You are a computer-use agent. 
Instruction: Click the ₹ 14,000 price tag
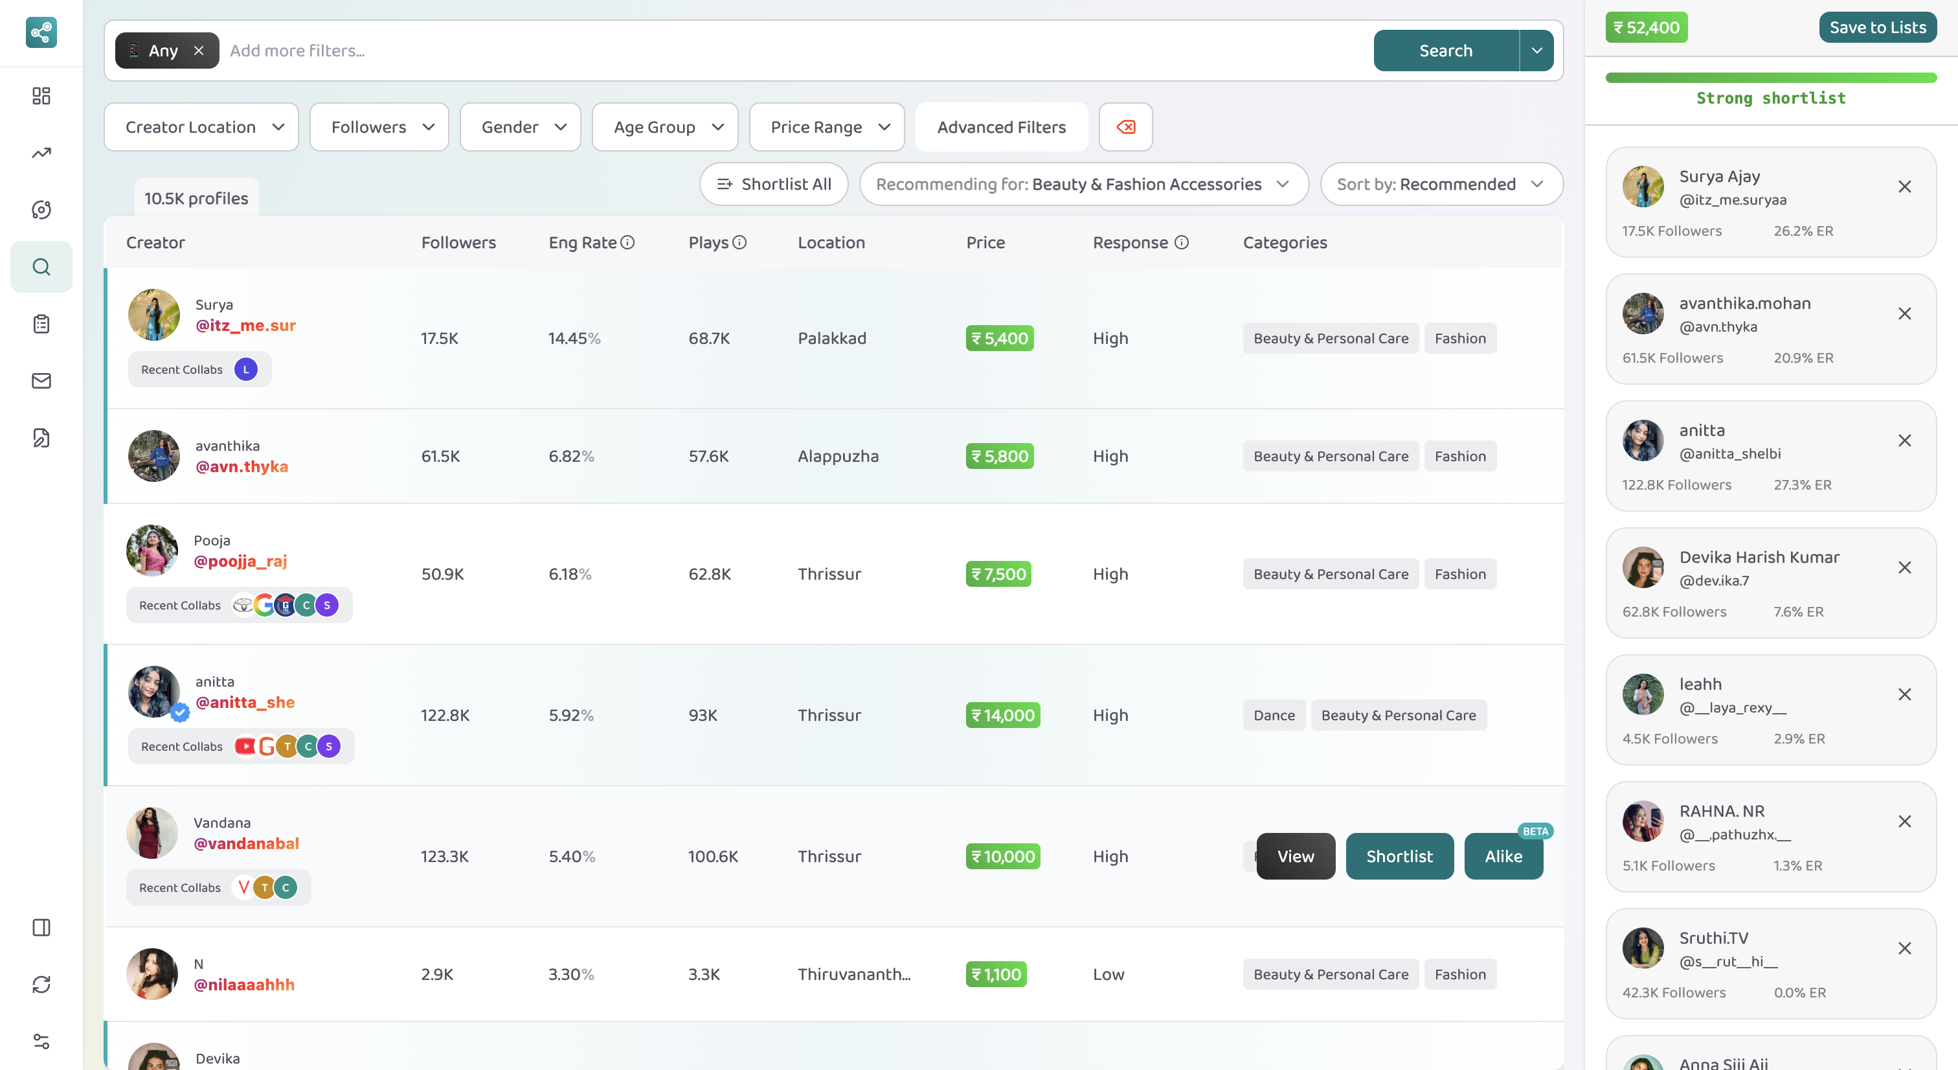click(x=1002, y=716)
